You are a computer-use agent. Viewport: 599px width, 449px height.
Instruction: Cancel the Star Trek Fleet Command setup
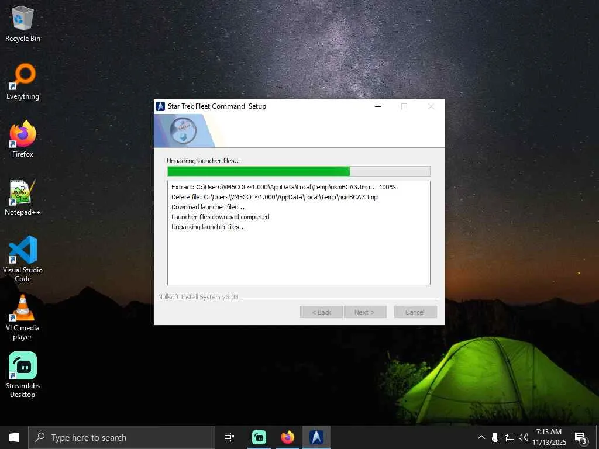point(415,312)
